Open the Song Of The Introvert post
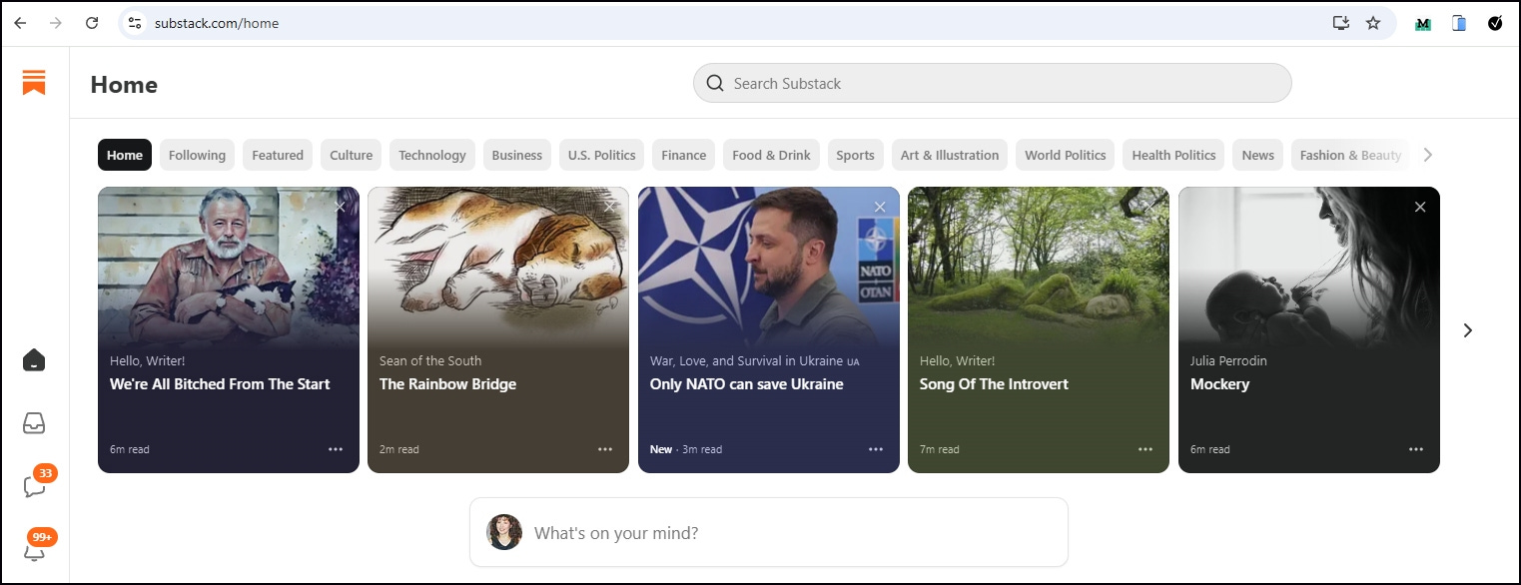The width and height of the screenshot is (1521, 585). (x=994, y=384)
